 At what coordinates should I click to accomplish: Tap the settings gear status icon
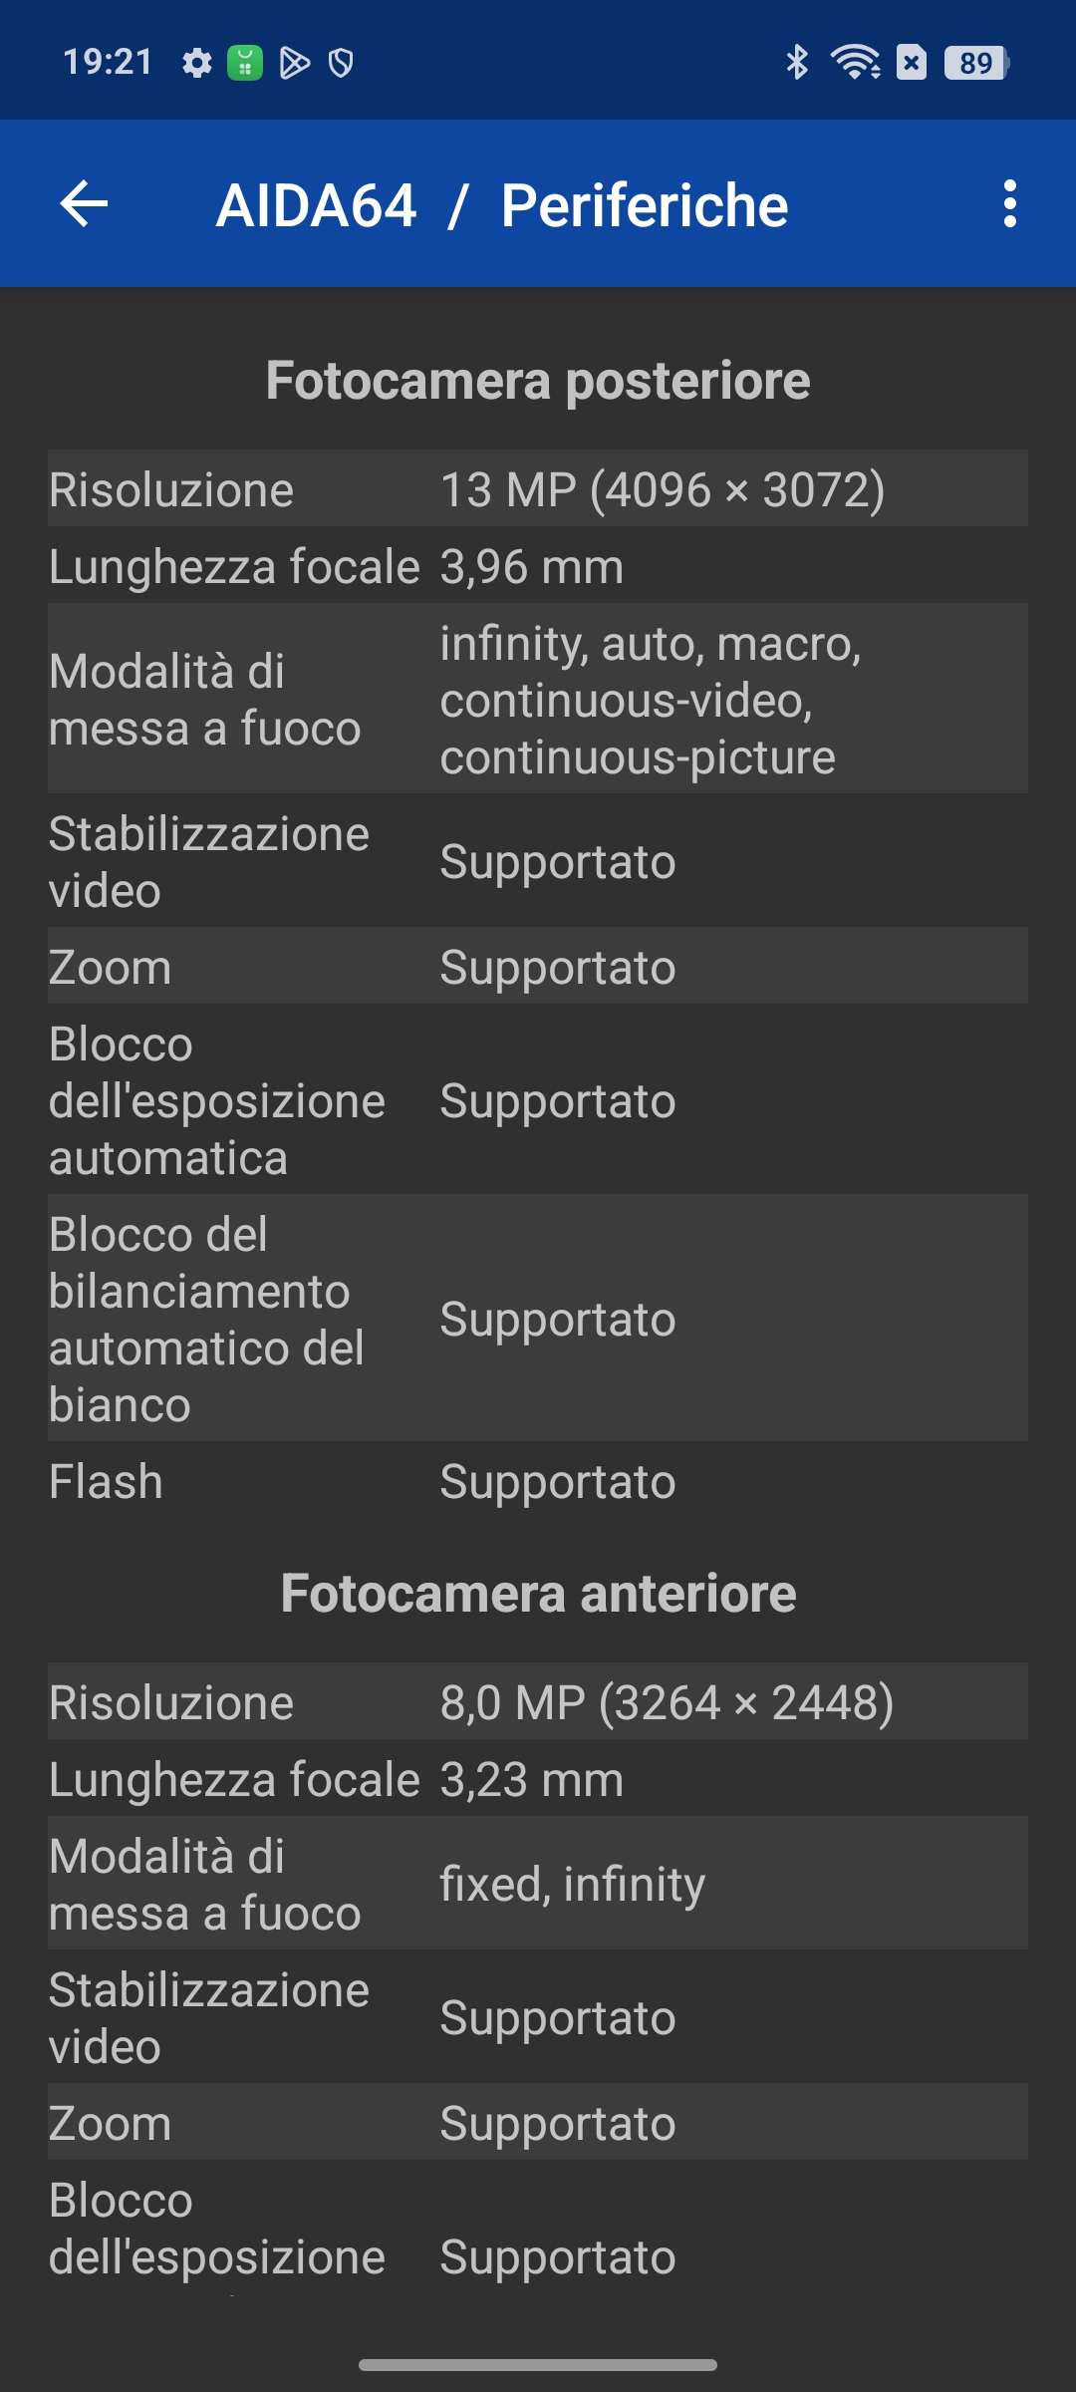[197, 63]
